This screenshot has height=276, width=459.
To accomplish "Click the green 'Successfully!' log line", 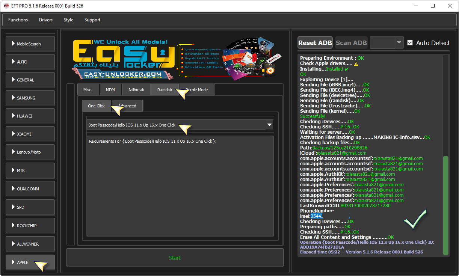I will click(x=313, y=116).
